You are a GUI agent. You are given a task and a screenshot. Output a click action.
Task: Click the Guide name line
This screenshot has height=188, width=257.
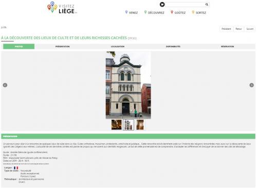[25, 152]
